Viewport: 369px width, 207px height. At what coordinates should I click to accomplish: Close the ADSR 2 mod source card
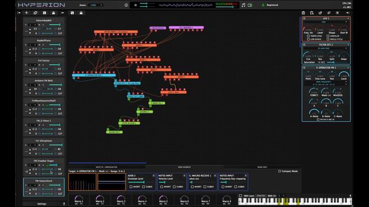(x=154, y=175)
